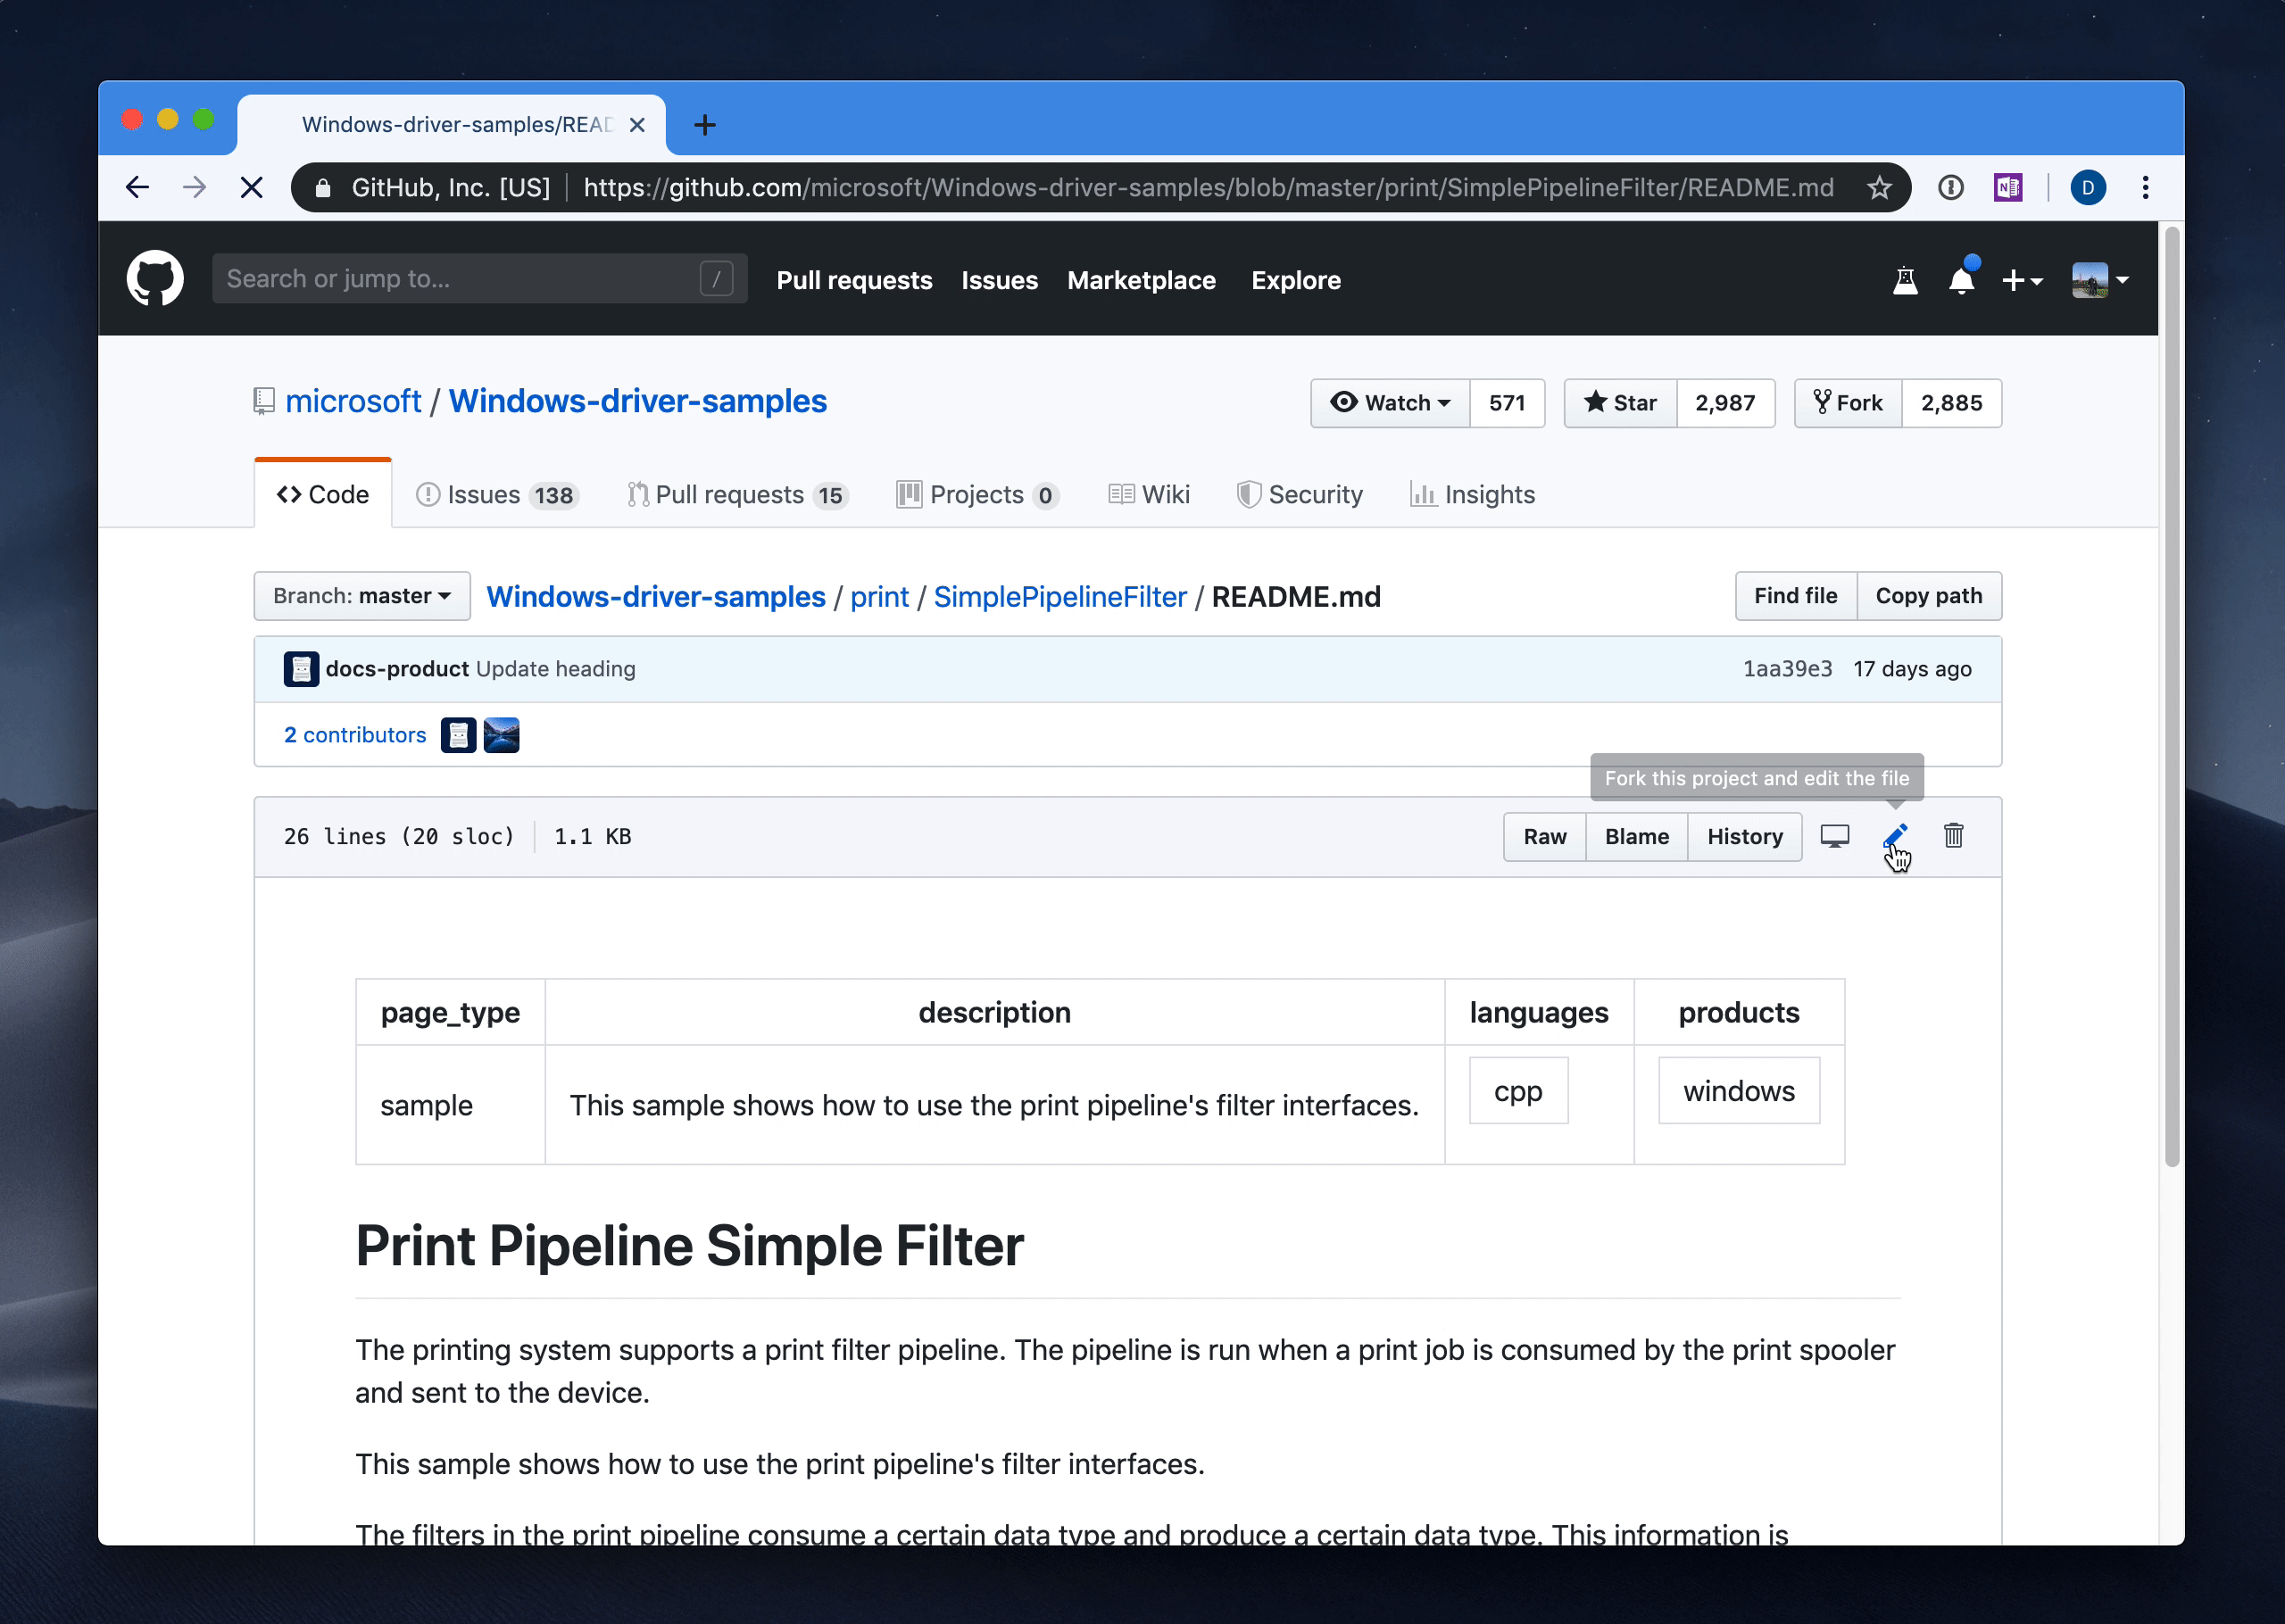Open the Wiki tab
Screen dimensions: 2285x1624
tap(1149, 495)
